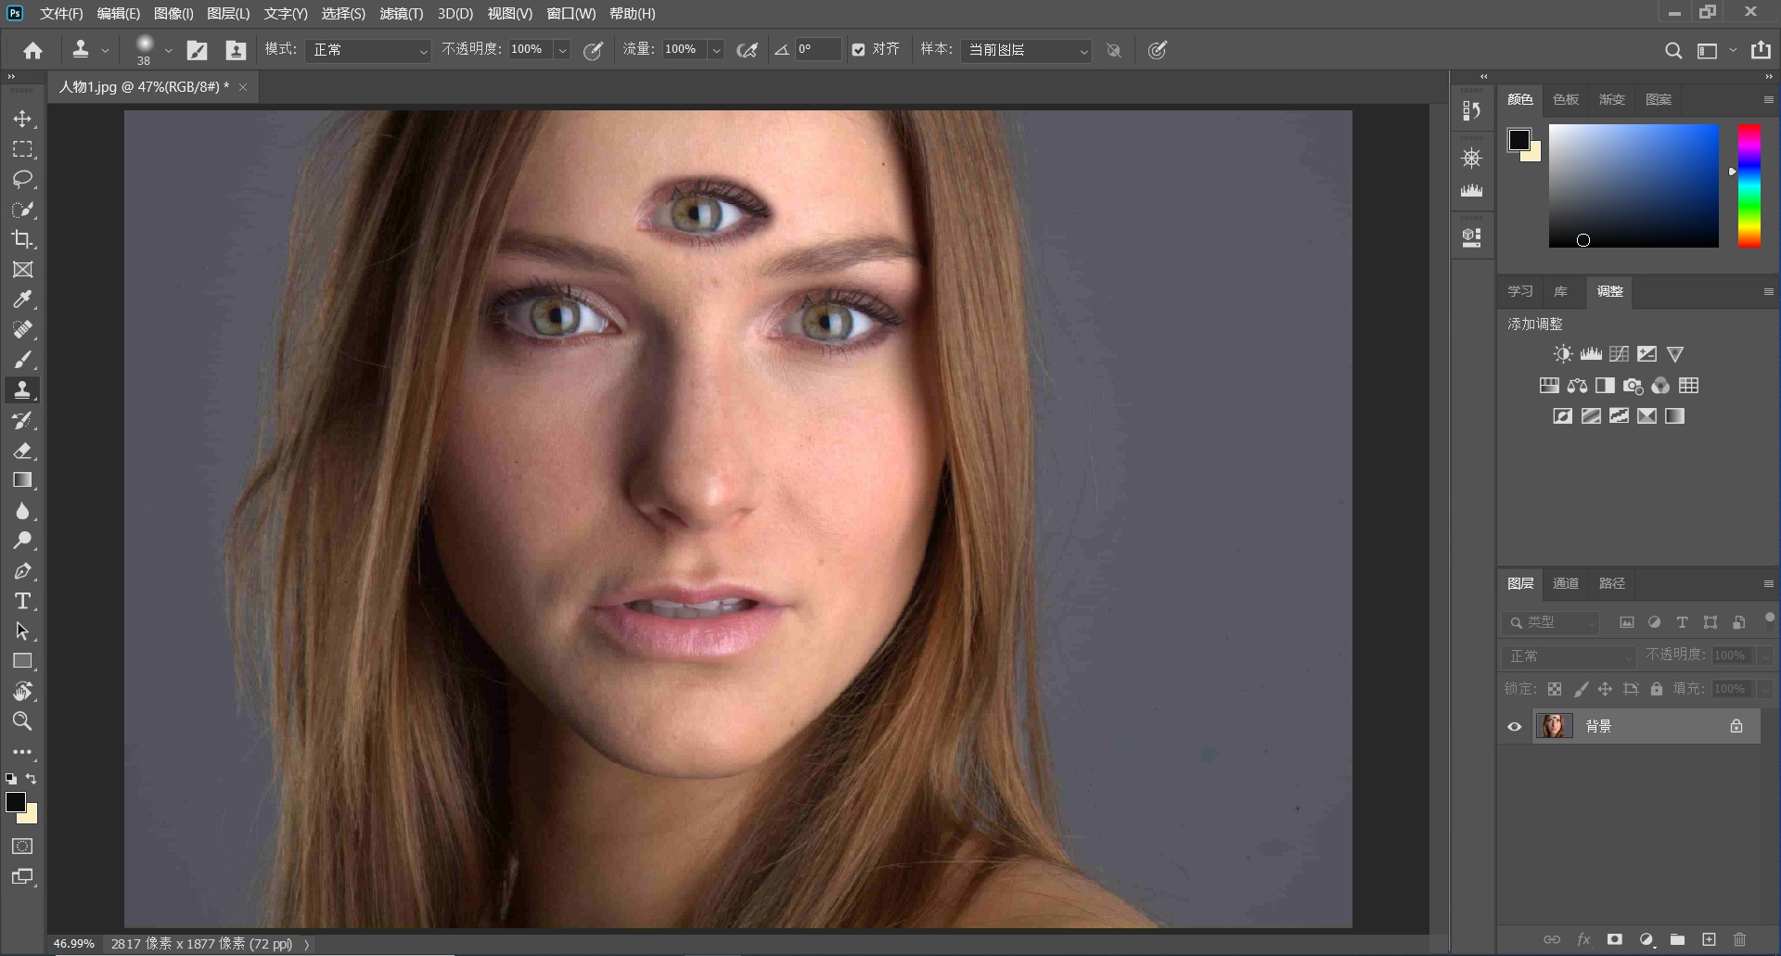This screenshot has height=956, width=1781.
Task: Toggle pressure for size button
Action: coord(1157,50)
